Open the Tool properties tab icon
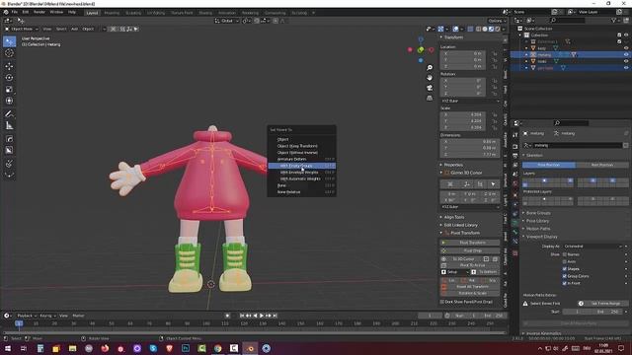Screen dimensions: 632x355 tap(515, 135)
